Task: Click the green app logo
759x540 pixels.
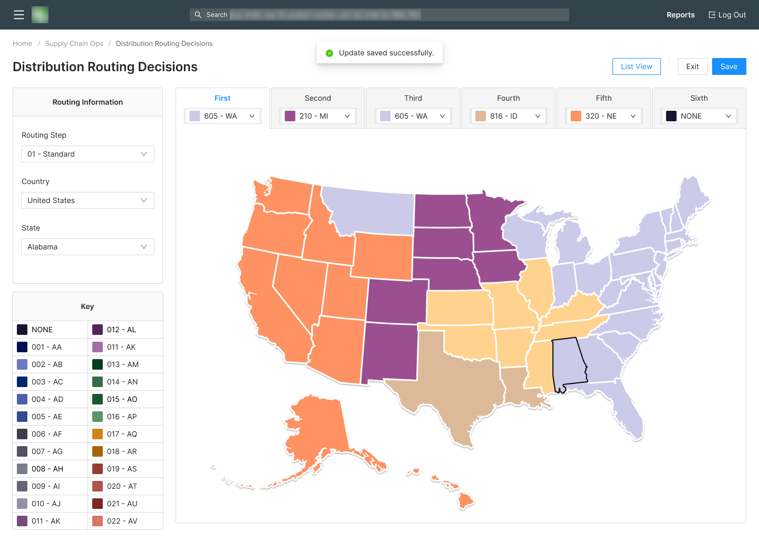Action: point(40,15)
